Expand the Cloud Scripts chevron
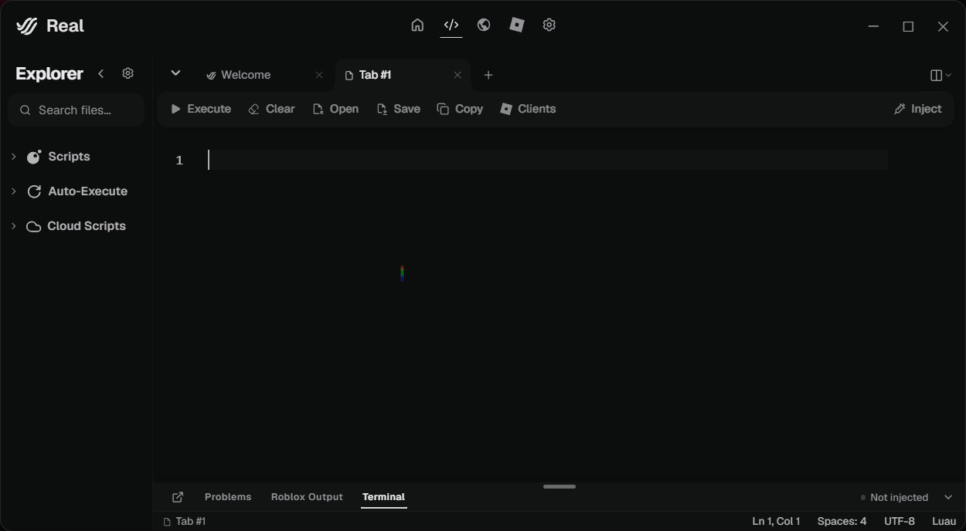This screenshot has width=966, height=531. pyautogui.click(x=13, y=226)
